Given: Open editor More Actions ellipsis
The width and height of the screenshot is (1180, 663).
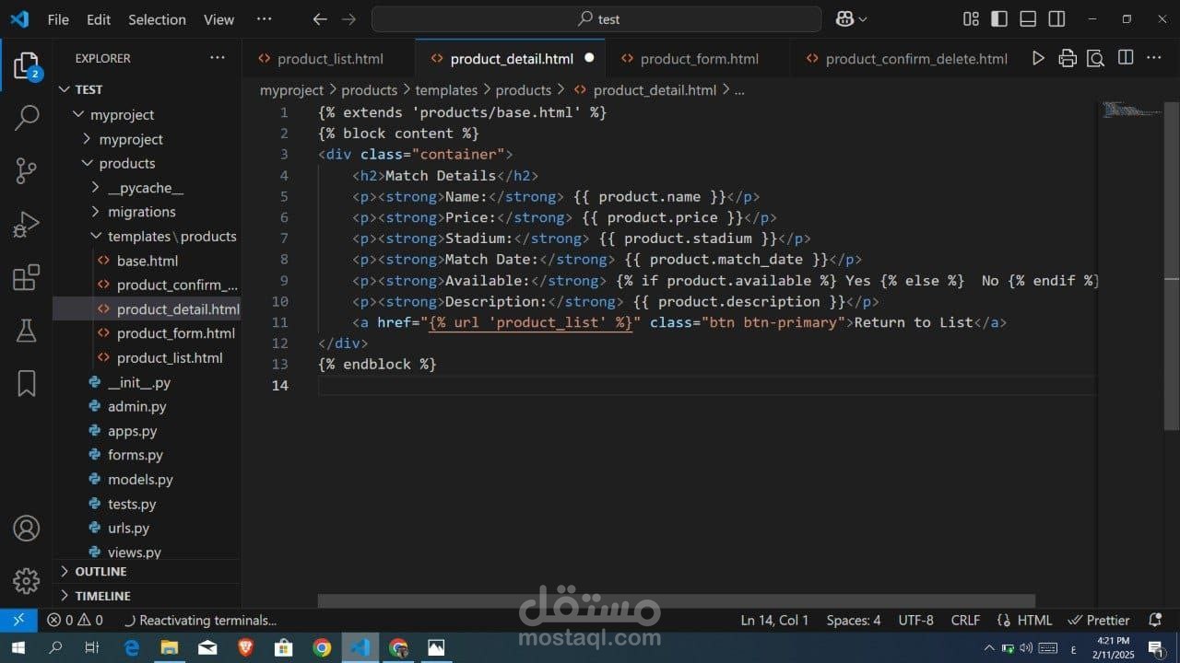Looking at the screenshot, I should coord(1153,58).
